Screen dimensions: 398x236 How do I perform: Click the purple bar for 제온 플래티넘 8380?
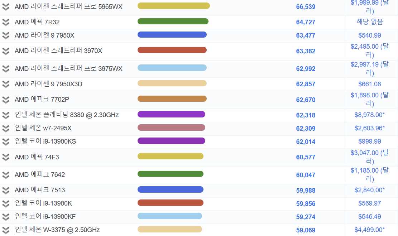[171, 114]
